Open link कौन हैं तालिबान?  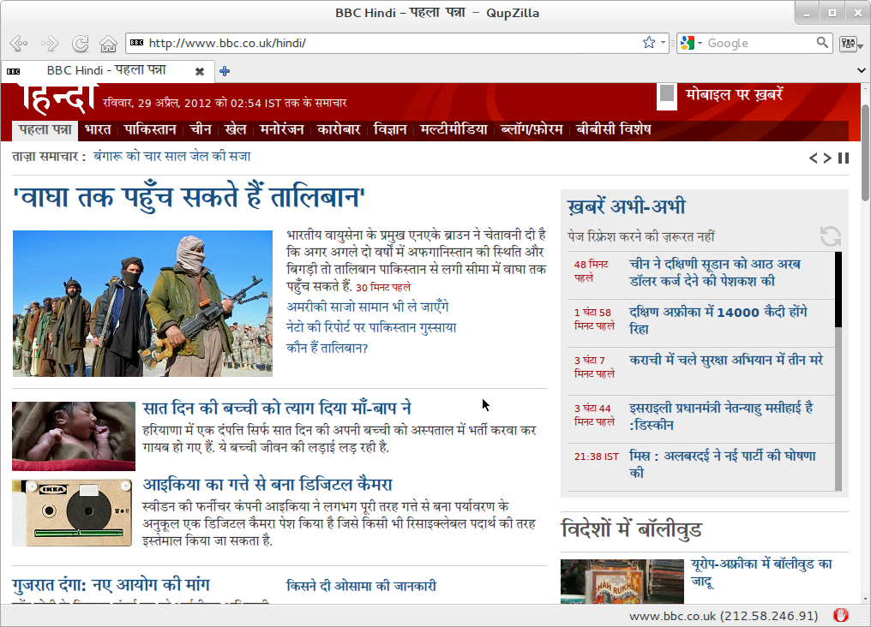[x=327, y=348]
